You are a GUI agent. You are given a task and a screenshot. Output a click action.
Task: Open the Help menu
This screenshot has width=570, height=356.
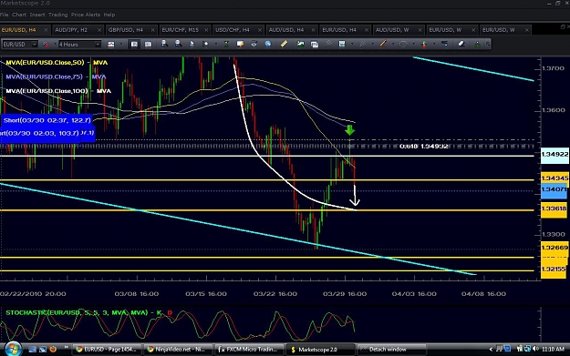[x=109, y=15]
